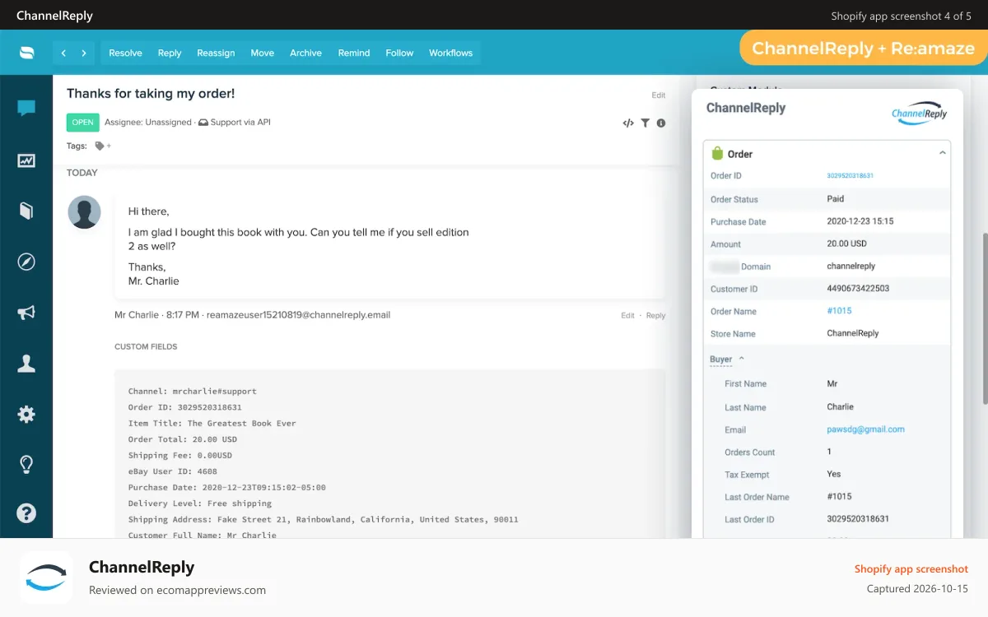The image size is (988, 617).
Task: Open the Workflows toolbar option
Action: [x=451, y=53]
